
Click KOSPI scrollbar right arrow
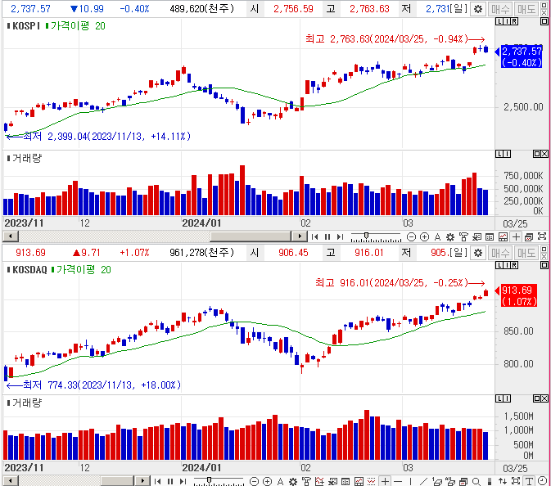click(x=300, y=236)
